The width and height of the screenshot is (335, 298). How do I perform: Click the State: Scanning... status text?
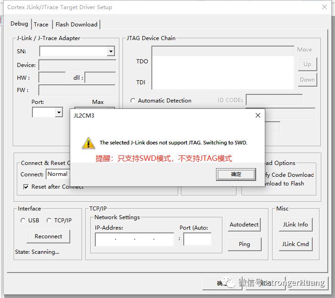point(37,252)
